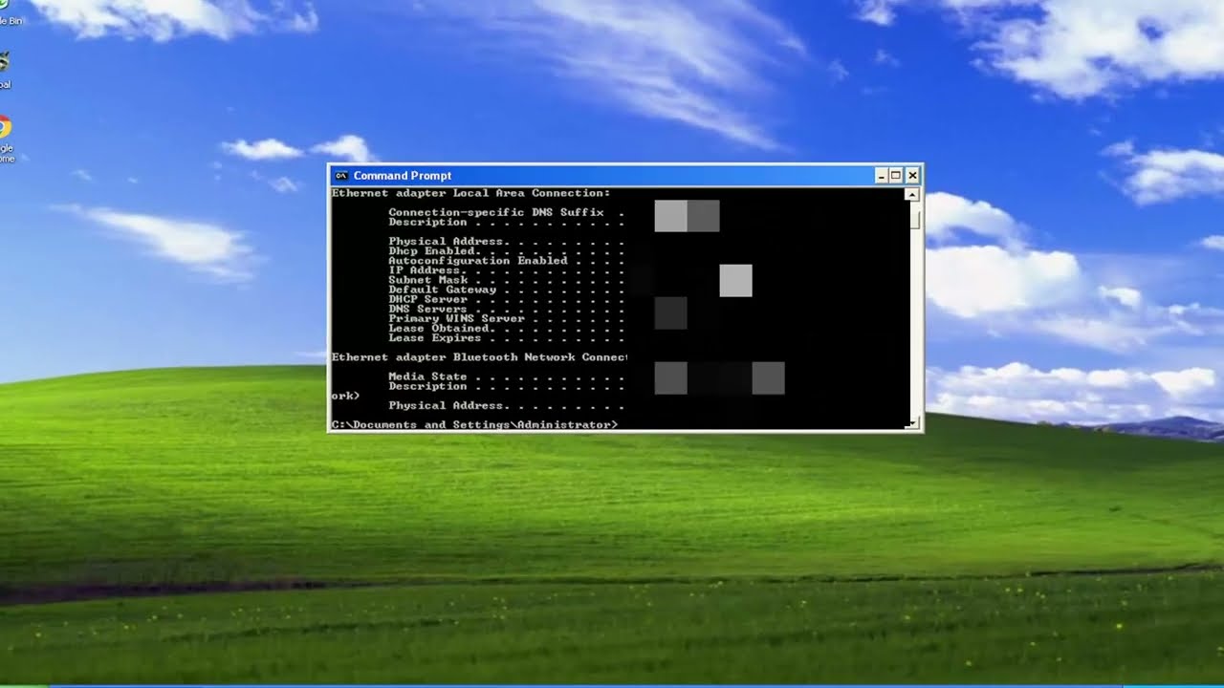
Task: Click the "Command Prompt" title bar text
Action: 403,176
